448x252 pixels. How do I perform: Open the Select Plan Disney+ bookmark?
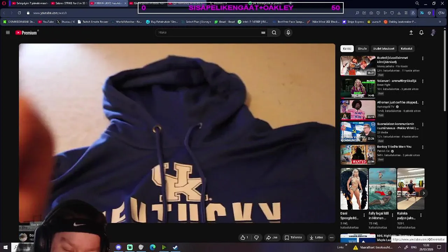196,22
